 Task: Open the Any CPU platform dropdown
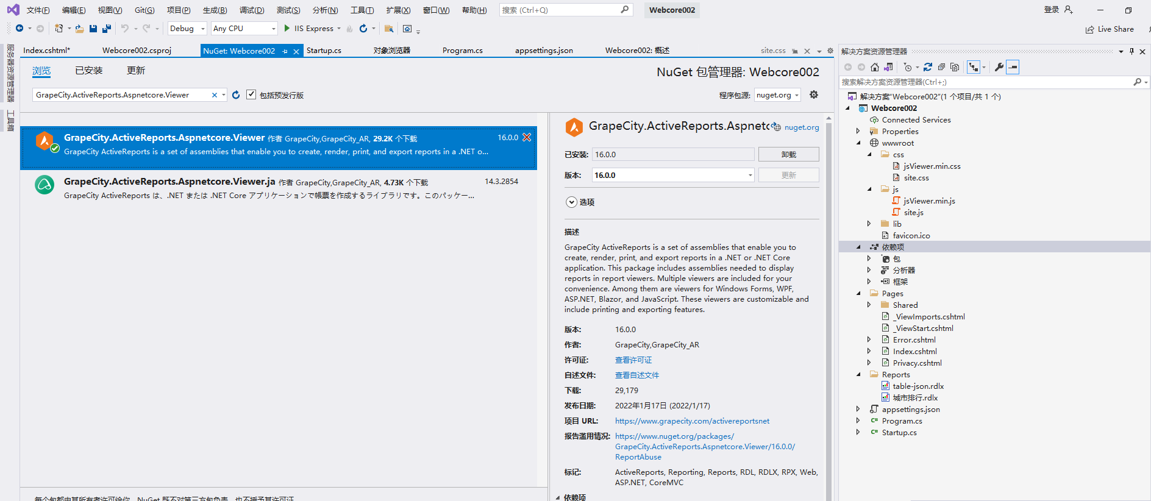(x=244, y=29)
